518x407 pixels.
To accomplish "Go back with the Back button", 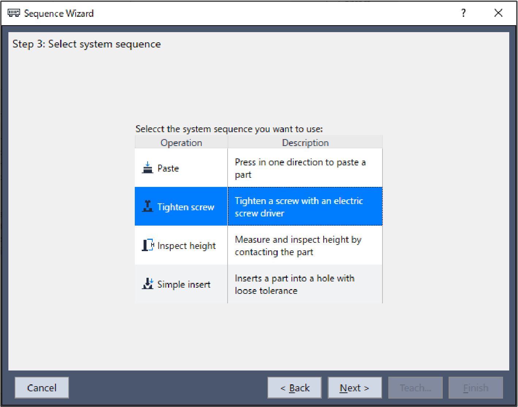I will (294, 388).
